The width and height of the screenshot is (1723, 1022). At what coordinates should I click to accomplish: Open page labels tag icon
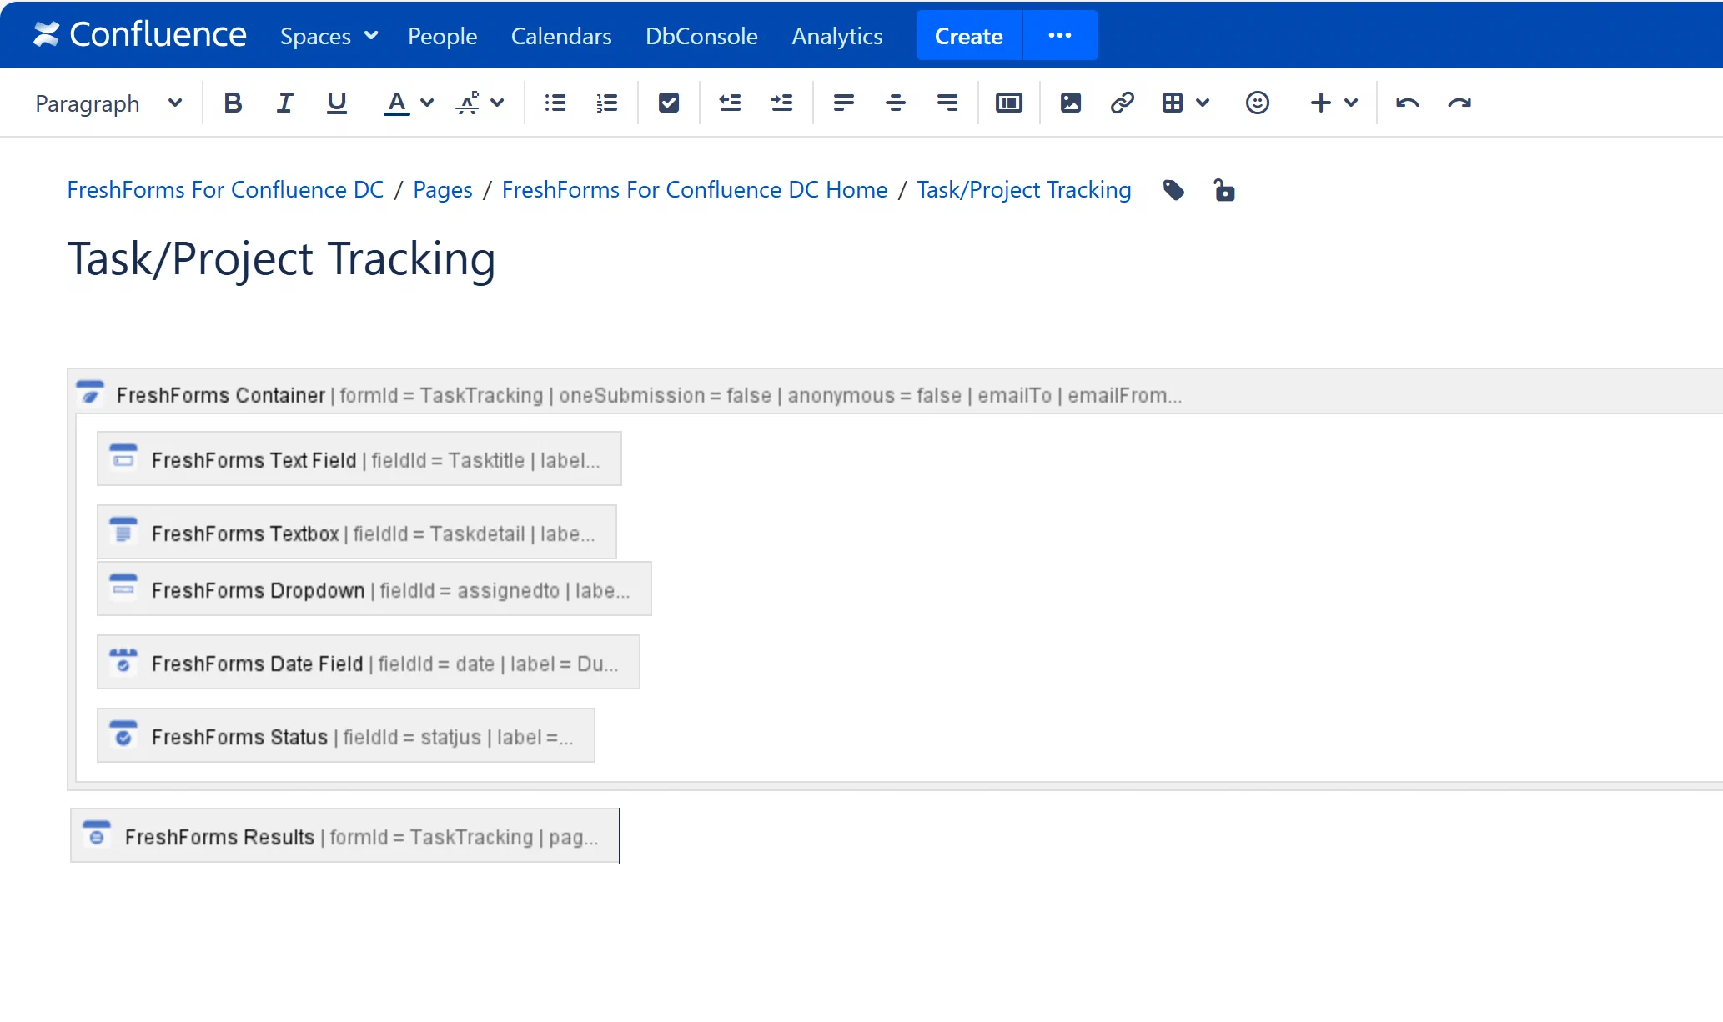(1173, 190)
